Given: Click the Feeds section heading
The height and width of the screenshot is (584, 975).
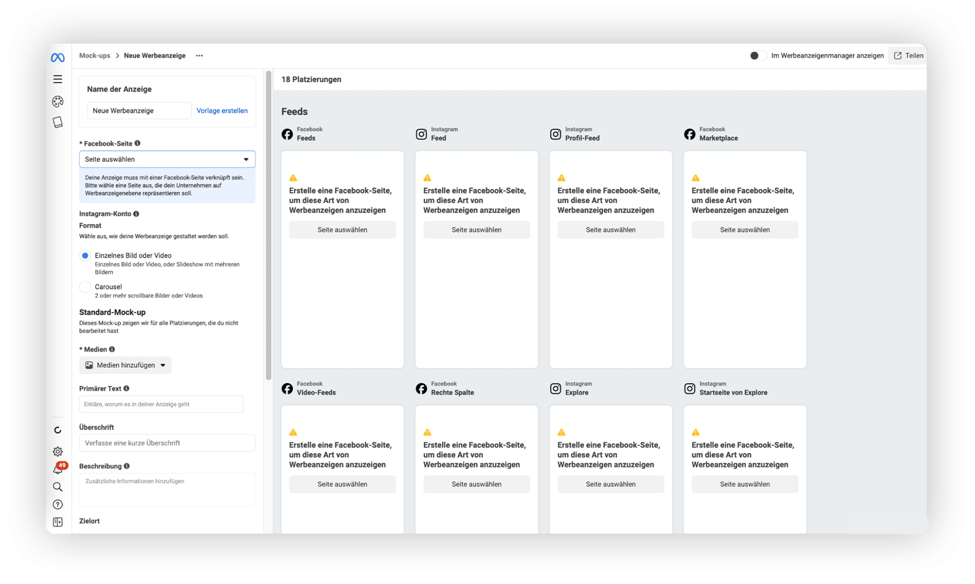Looking at the screenshot, I should (295, 112).
